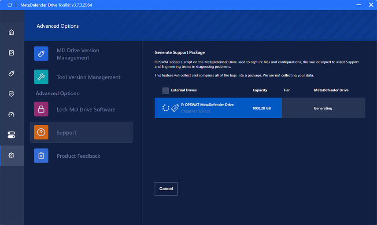Click the teal wrench Tool Version icon
The image size is (377, 225).
tap(41, 77)
